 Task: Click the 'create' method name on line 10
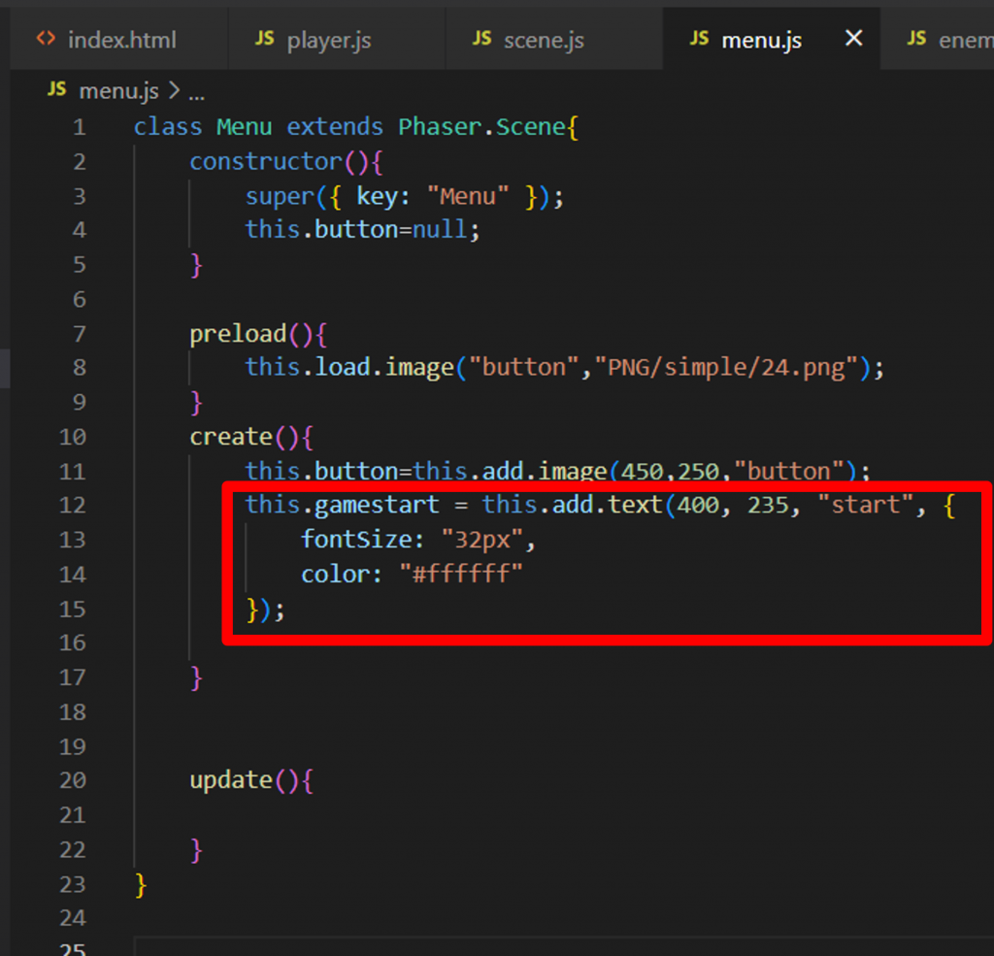[231, 437]
